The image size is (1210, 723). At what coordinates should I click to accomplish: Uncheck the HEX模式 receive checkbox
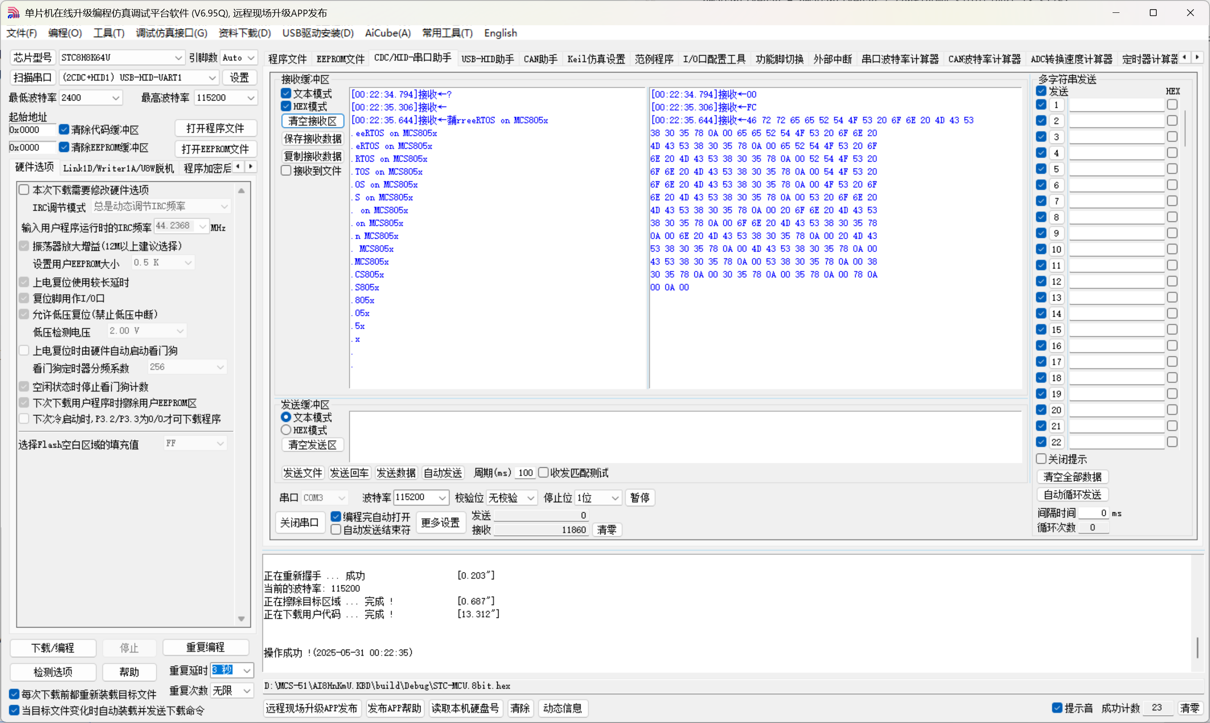286,106
